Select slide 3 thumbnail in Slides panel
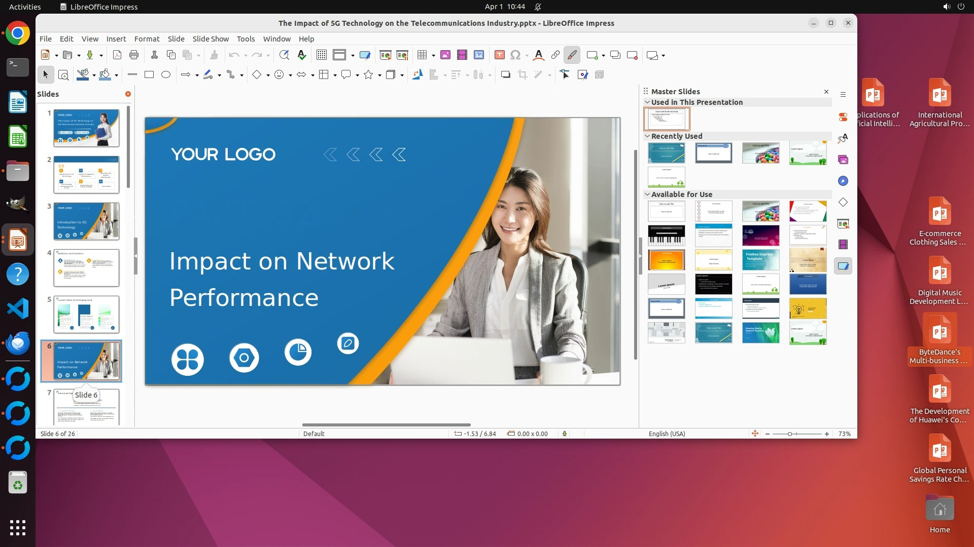Screen dimensions: 974x547 click(86, 221)
